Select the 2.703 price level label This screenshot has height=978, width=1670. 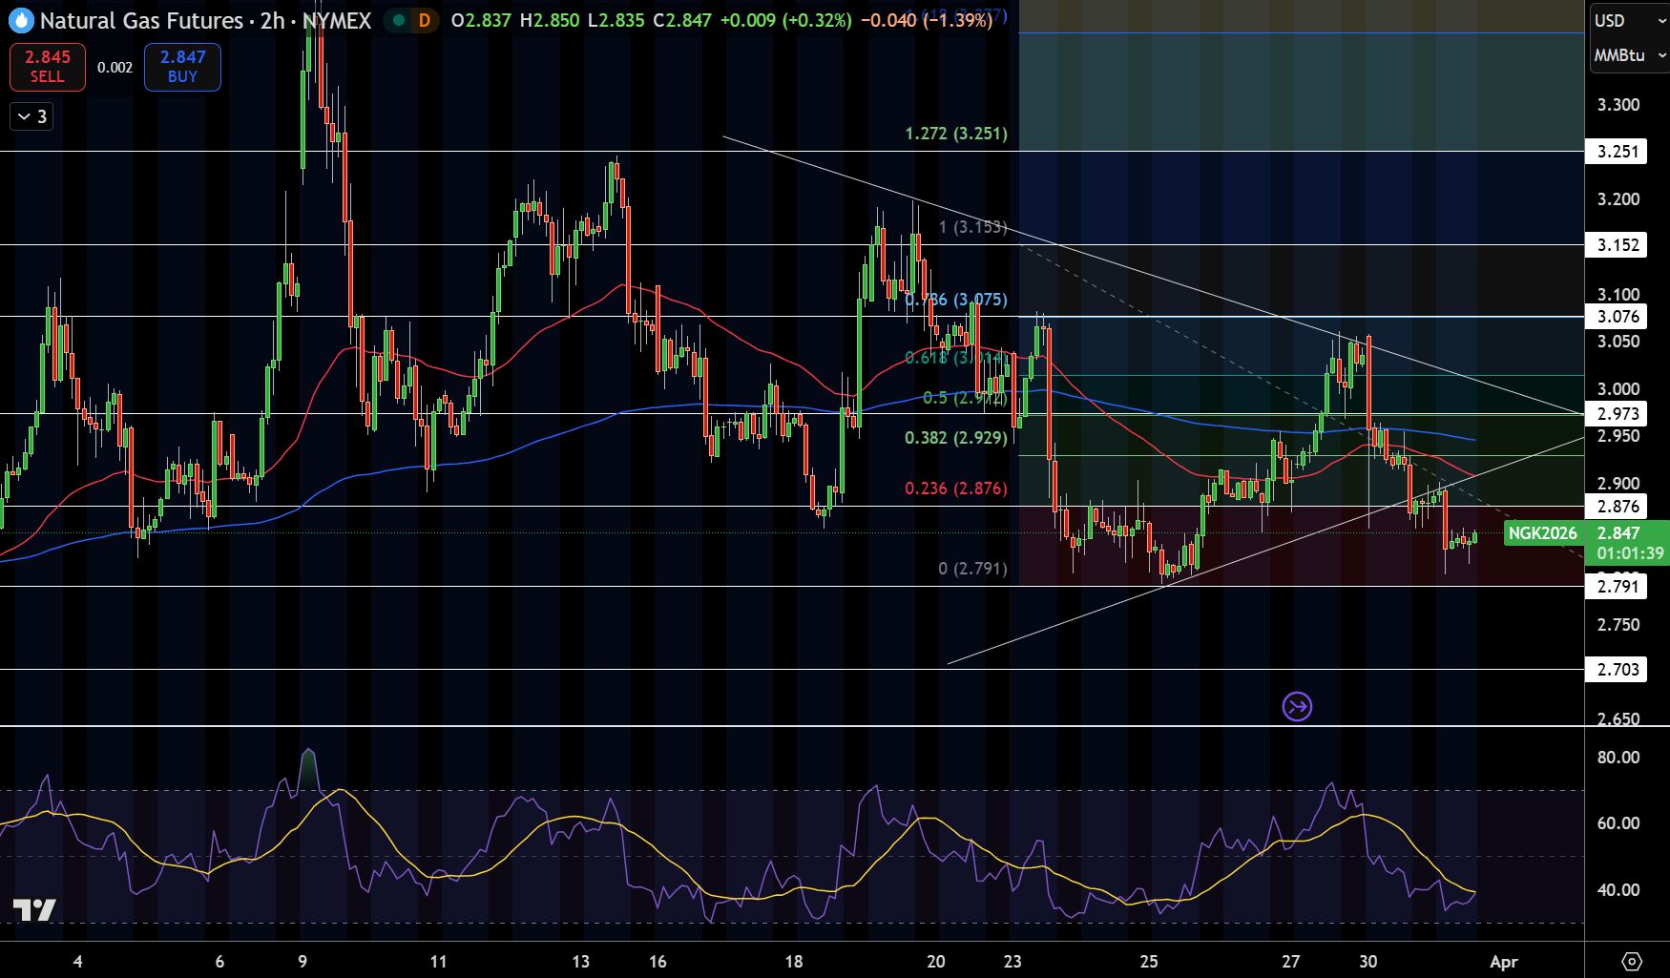tap(1618, 670)
